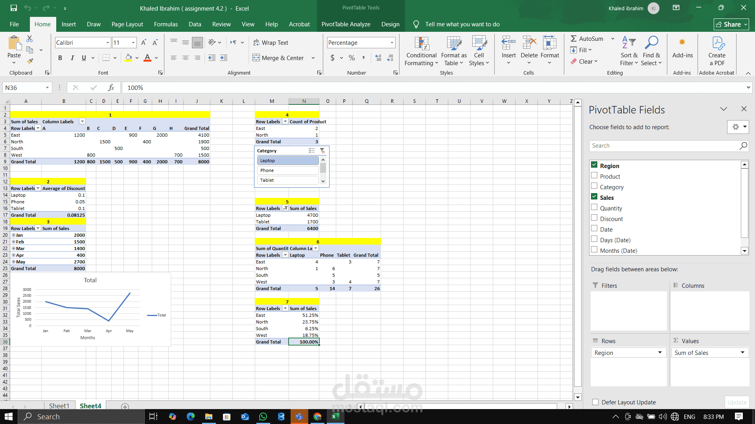Expand the Jan group in pivot table 3

[x=13, y=235]
